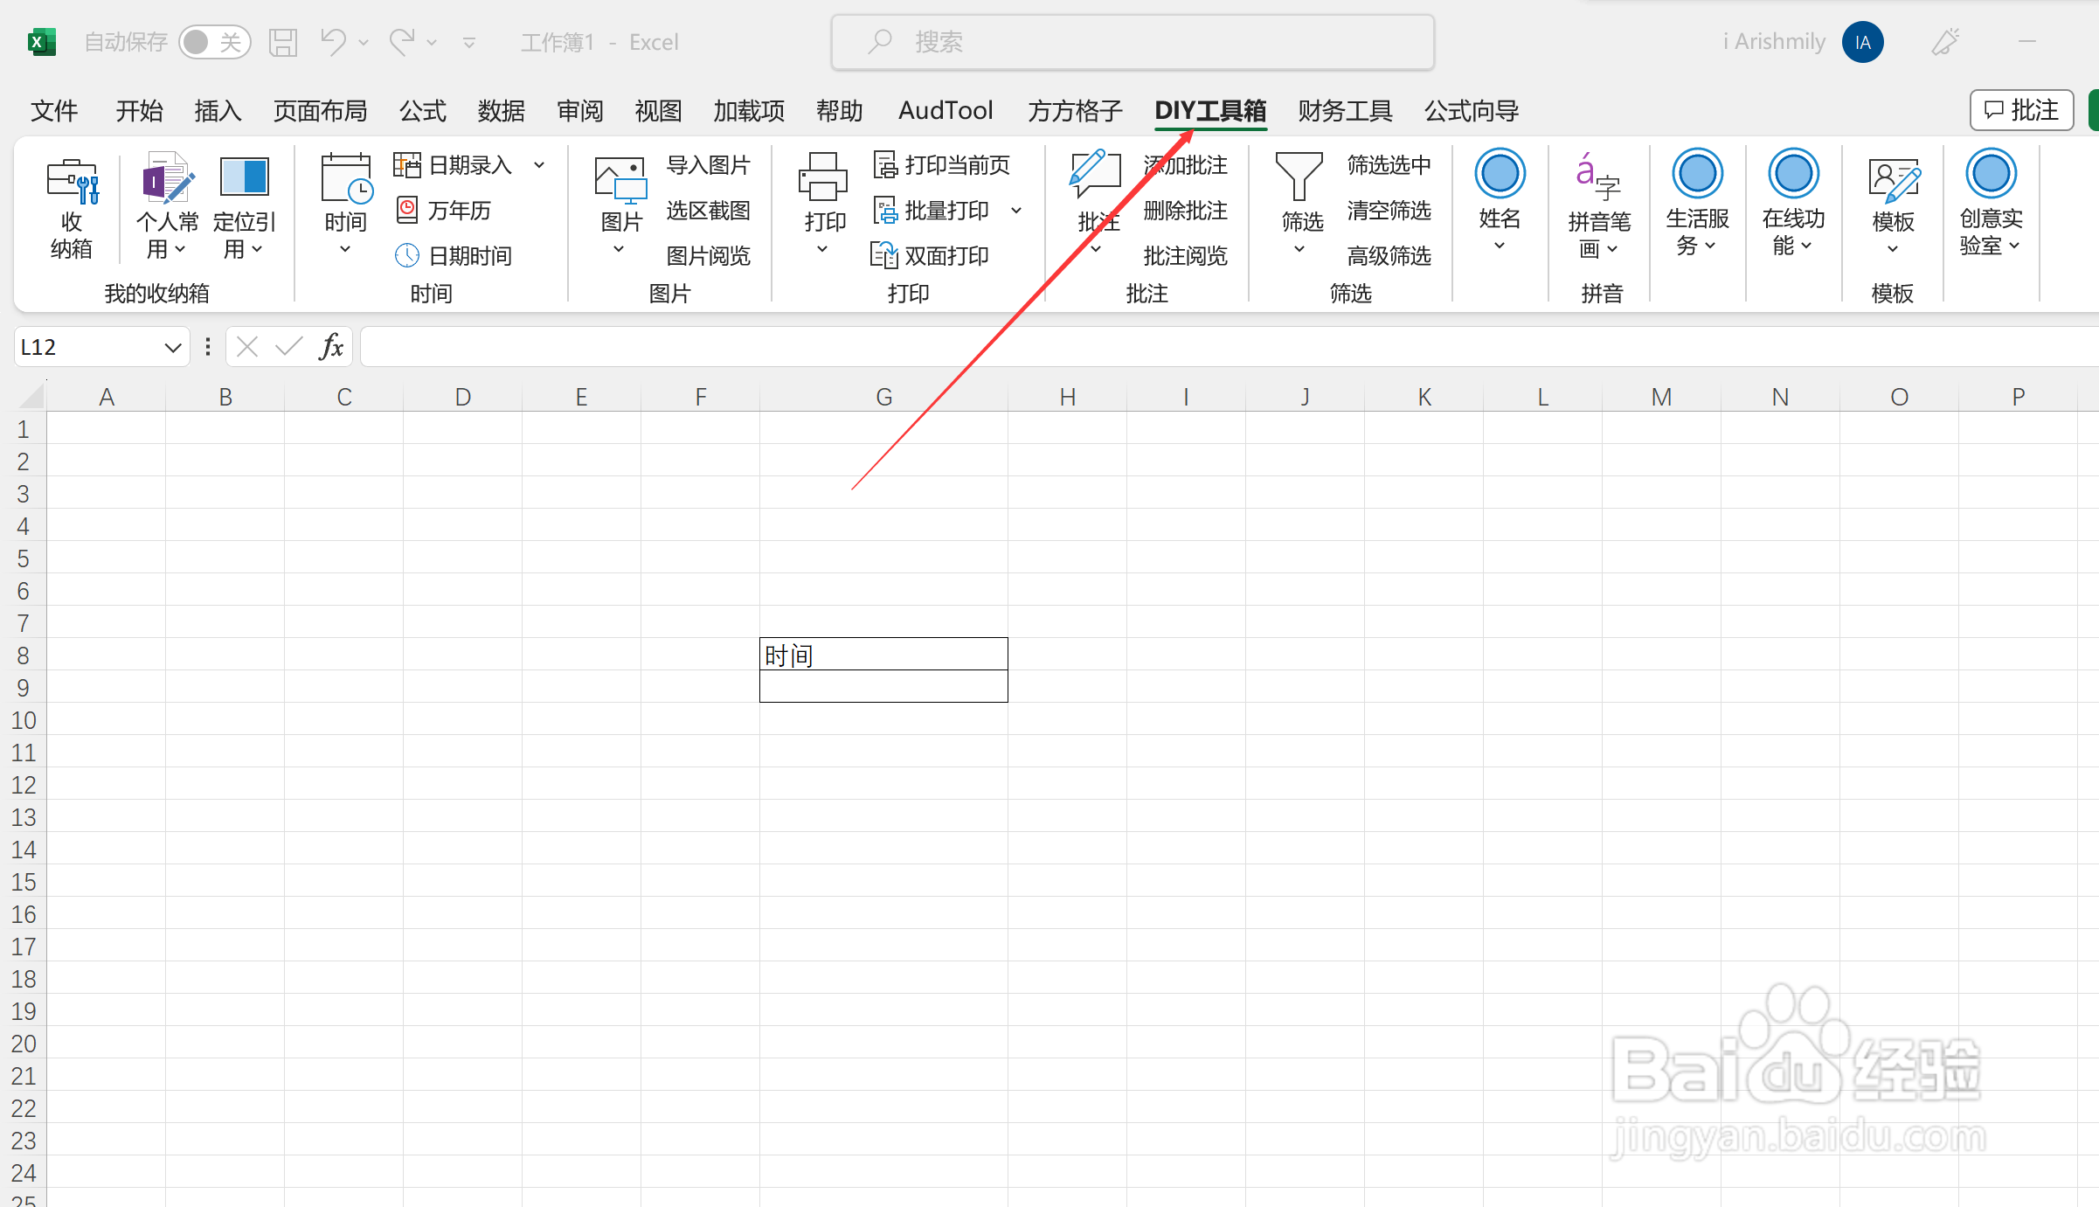Image resolution: width=2099 pixels, height=1207 pixels.
Task: Click the Insert Function fx icon
Action: [331, 347]
